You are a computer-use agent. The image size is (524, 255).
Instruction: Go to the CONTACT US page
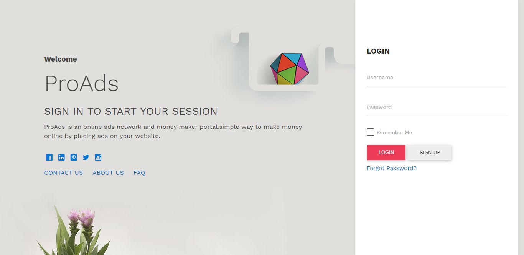63,173
